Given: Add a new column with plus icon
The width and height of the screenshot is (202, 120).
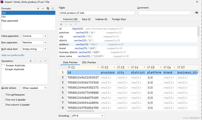Looking at the screenshot, I should click(61, 24).
